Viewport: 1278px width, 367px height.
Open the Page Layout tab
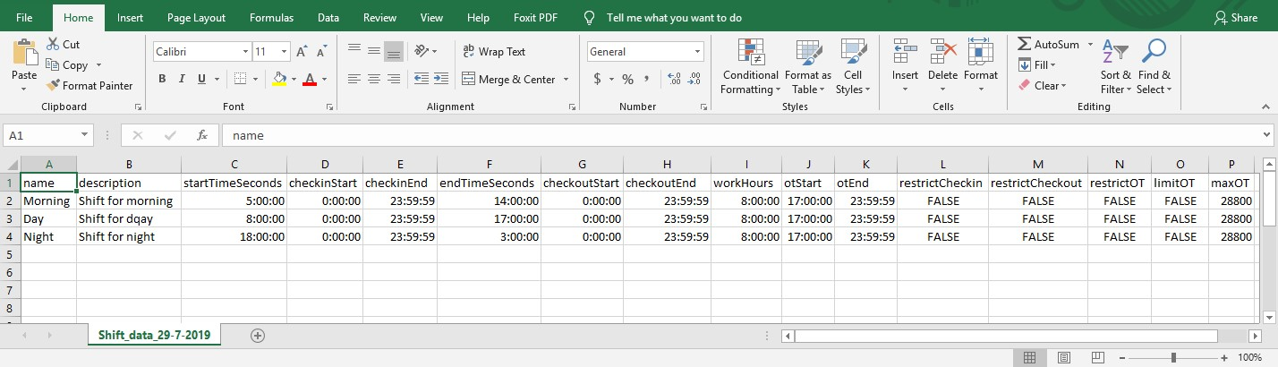[196, 17]
